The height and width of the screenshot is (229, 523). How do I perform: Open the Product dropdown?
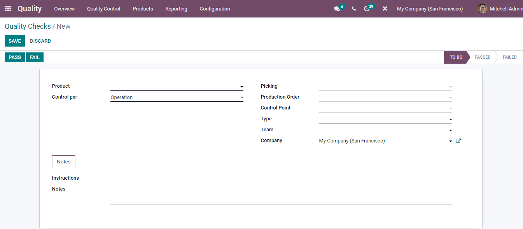pos(241,87)
